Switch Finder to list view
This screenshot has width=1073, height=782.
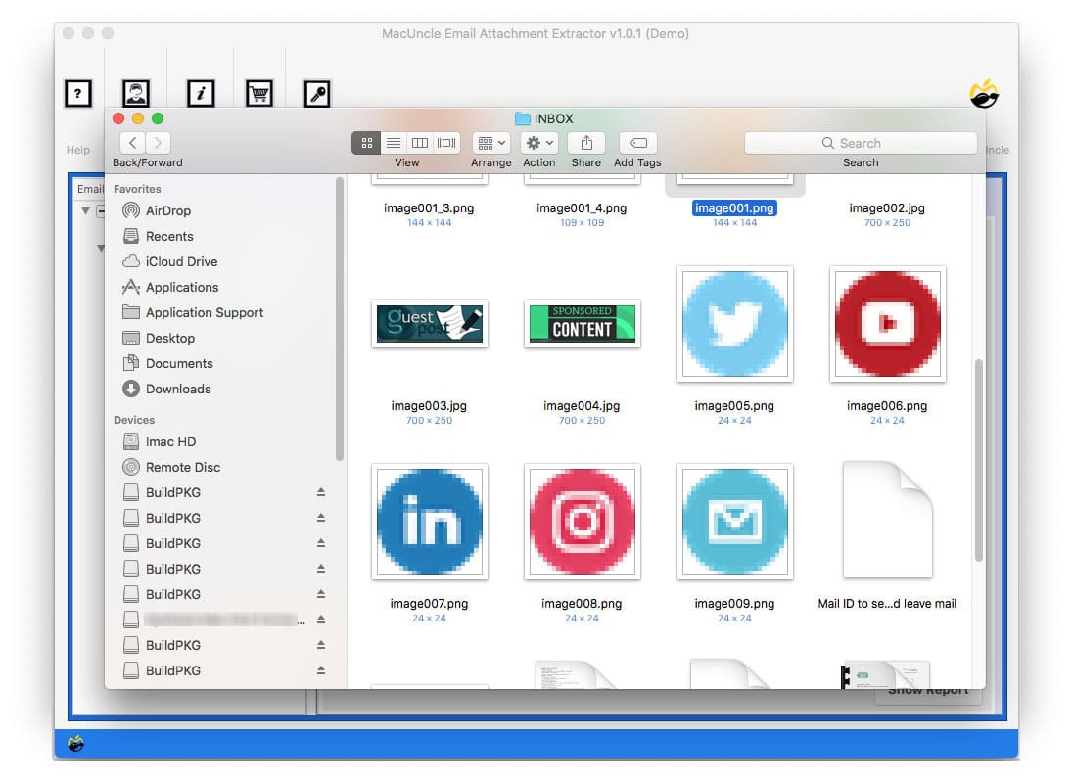pyautogui.click(x=394, y=143)
